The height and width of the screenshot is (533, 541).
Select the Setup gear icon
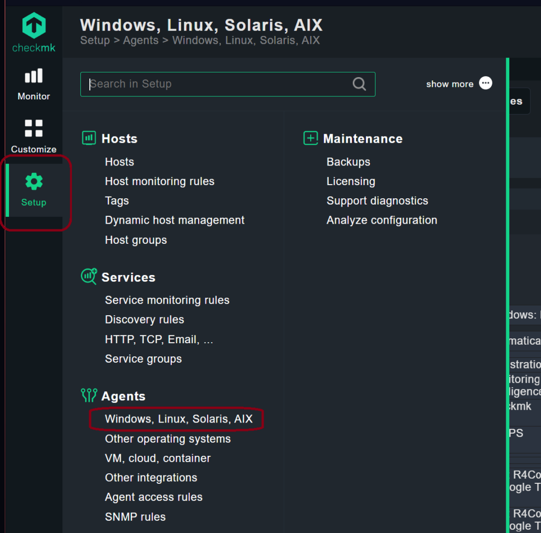[34, 181]
